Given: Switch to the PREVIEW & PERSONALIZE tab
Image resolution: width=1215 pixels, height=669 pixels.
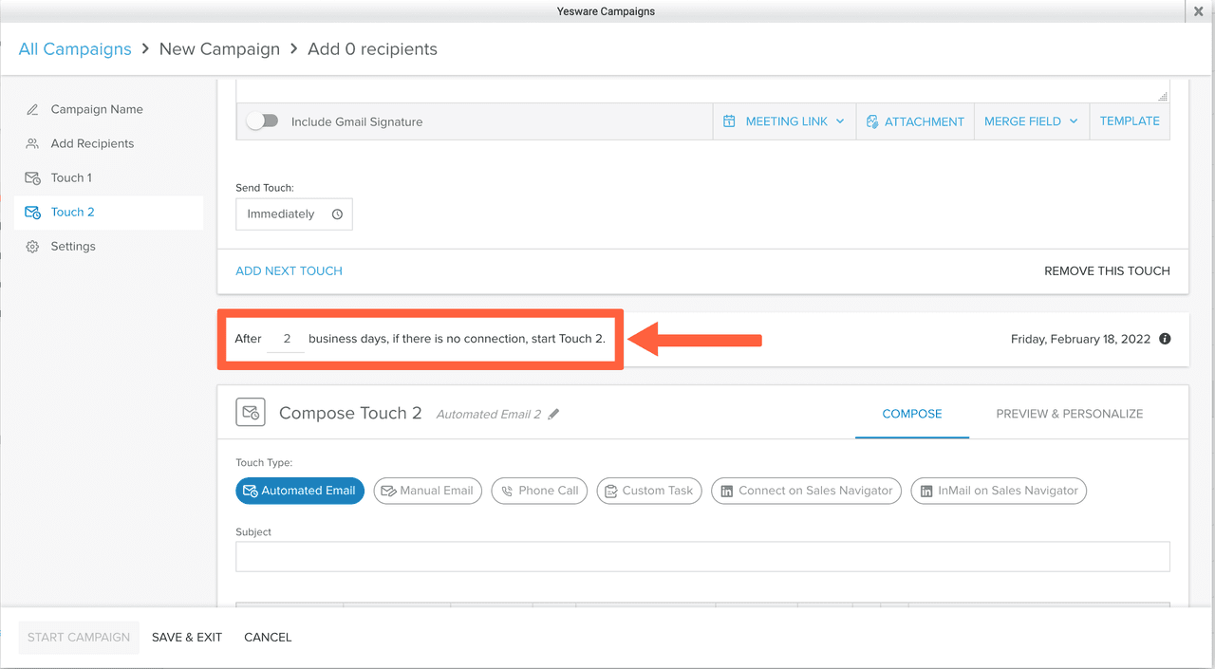Looking at the screenshot, I should point(1070,414).
